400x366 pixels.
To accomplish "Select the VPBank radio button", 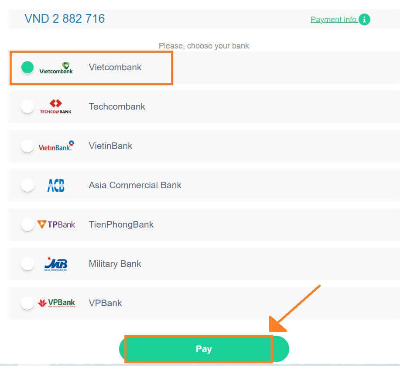I will [27, 304].
